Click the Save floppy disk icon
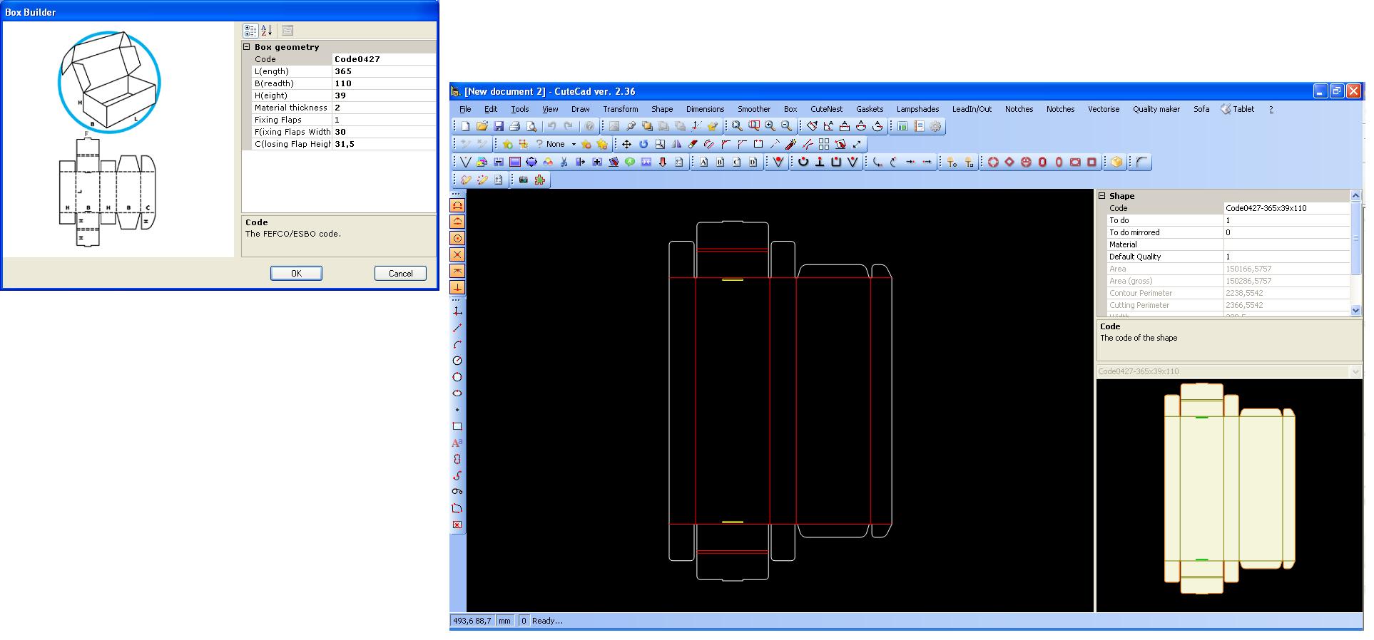Image resolution: width=1374 pixels, height=640 pixels. [499, 126]
